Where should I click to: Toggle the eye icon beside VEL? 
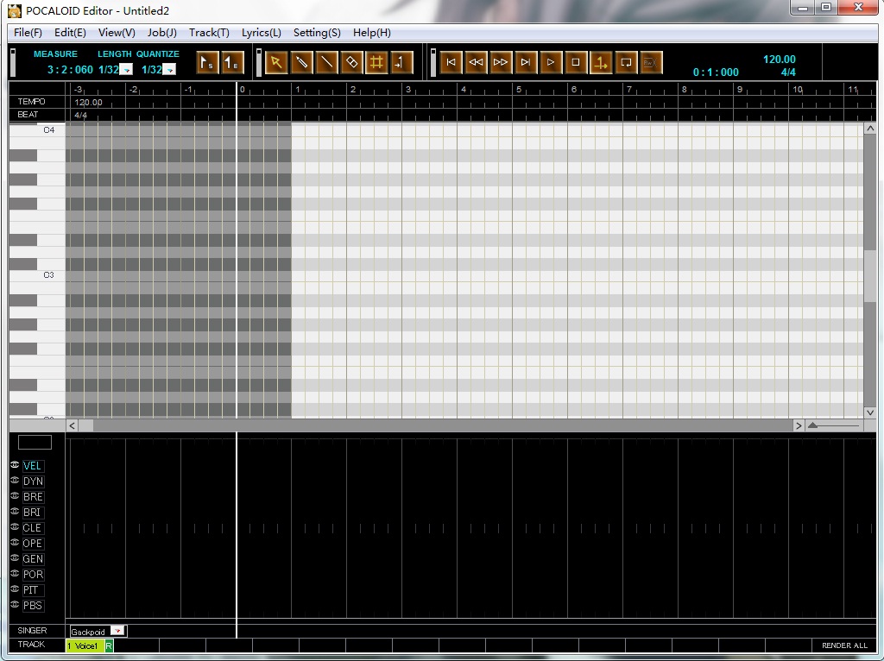[15, 465]
